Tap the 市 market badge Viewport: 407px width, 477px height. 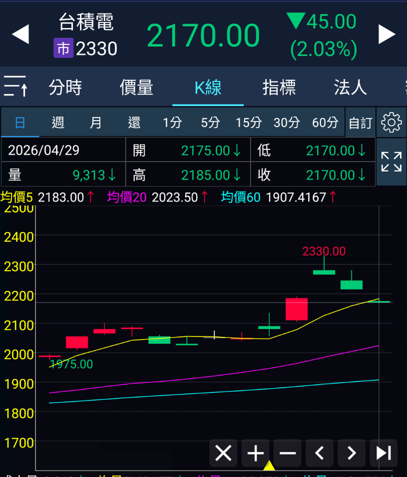[64, 48]
